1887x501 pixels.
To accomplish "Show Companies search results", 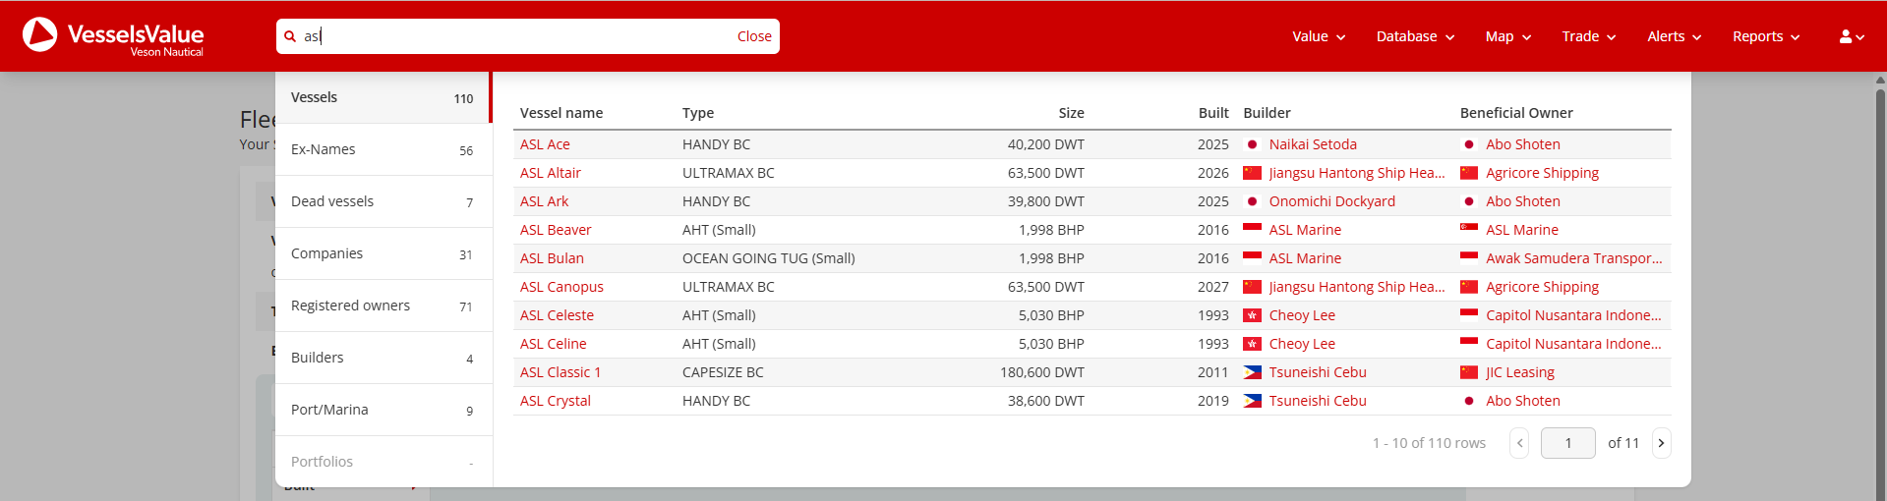I will [383, 253].
